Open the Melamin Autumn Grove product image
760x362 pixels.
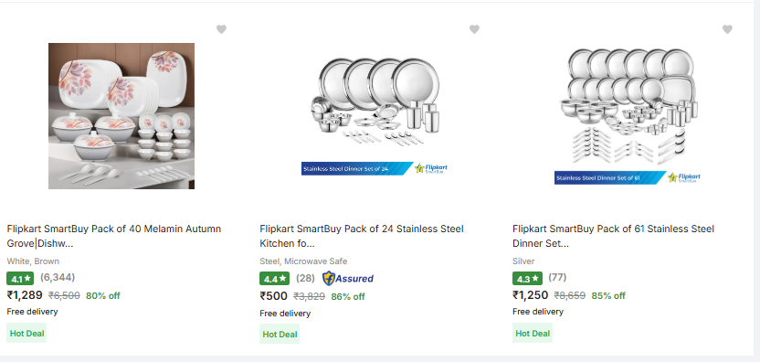(x=121, y=116)
